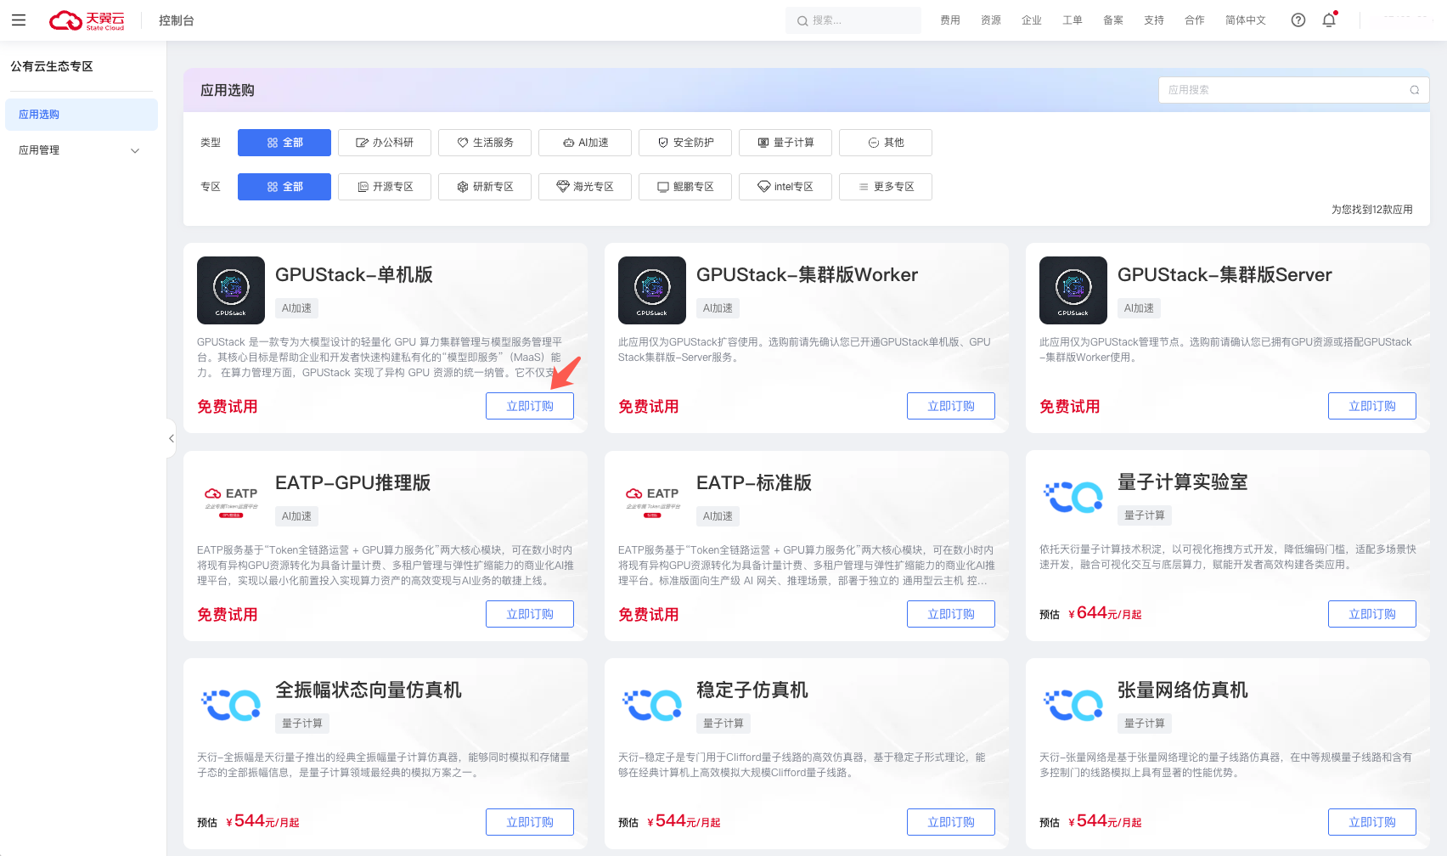Open the GPUStack-集群版Worker title

coord(807,274)
